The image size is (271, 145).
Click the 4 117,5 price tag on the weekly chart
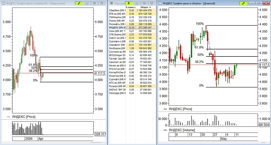pyautogui.click(x=100, y=73)
